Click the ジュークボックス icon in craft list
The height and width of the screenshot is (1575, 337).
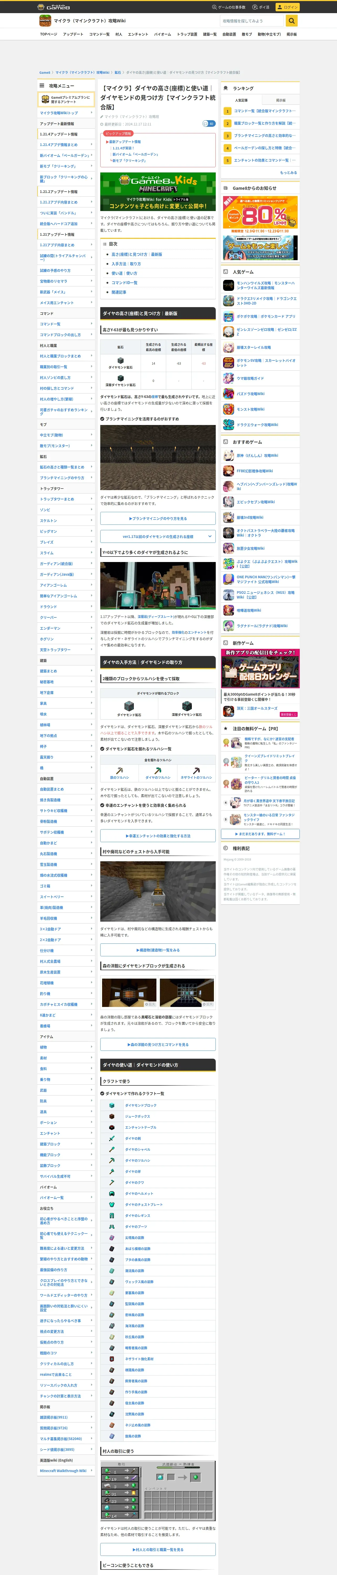tap(111, 1116)
